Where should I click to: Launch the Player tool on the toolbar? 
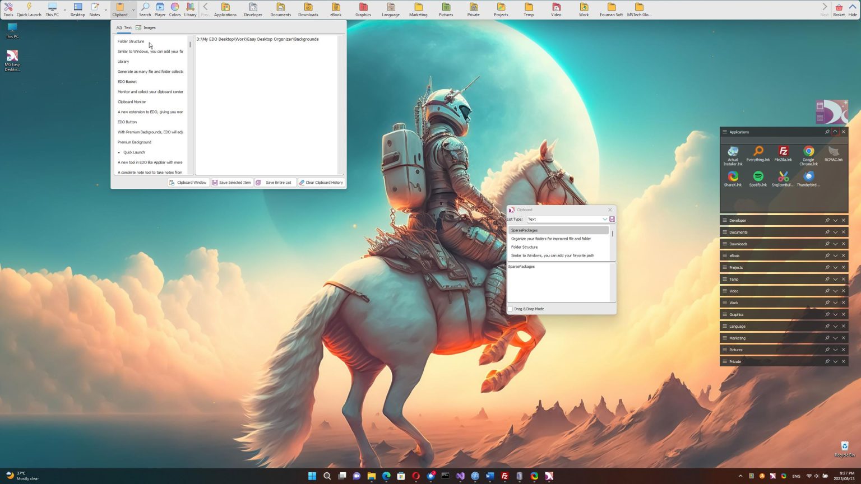click(x=160, y=9)
